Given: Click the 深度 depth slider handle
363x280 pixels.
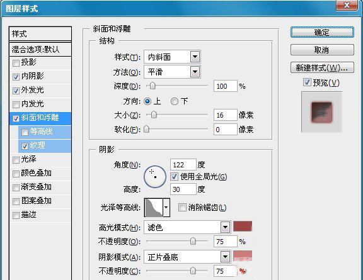Looking at the screenshot, I should pos(153,86).
